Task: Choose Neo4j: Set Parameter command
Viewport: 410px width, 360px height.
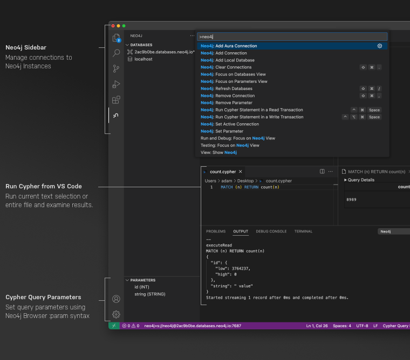Action: (292, 131)
